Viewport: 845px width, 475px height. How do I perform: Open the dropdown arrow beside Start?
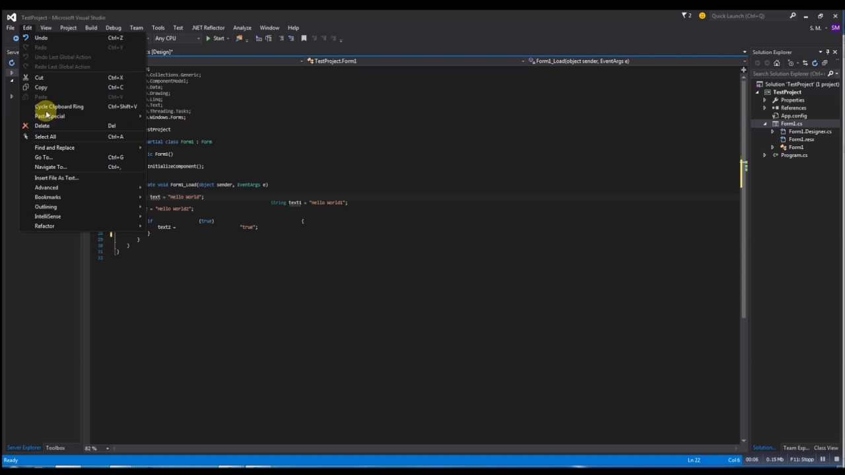[228, 38]
